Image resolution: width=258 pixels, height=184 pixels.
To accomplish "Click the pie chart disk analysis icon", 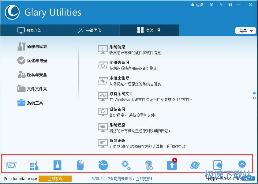I will (103, 165).
